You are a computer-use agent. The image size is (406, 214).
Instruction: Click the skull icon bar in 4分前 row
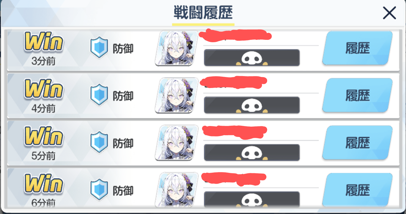pos(252,105)
